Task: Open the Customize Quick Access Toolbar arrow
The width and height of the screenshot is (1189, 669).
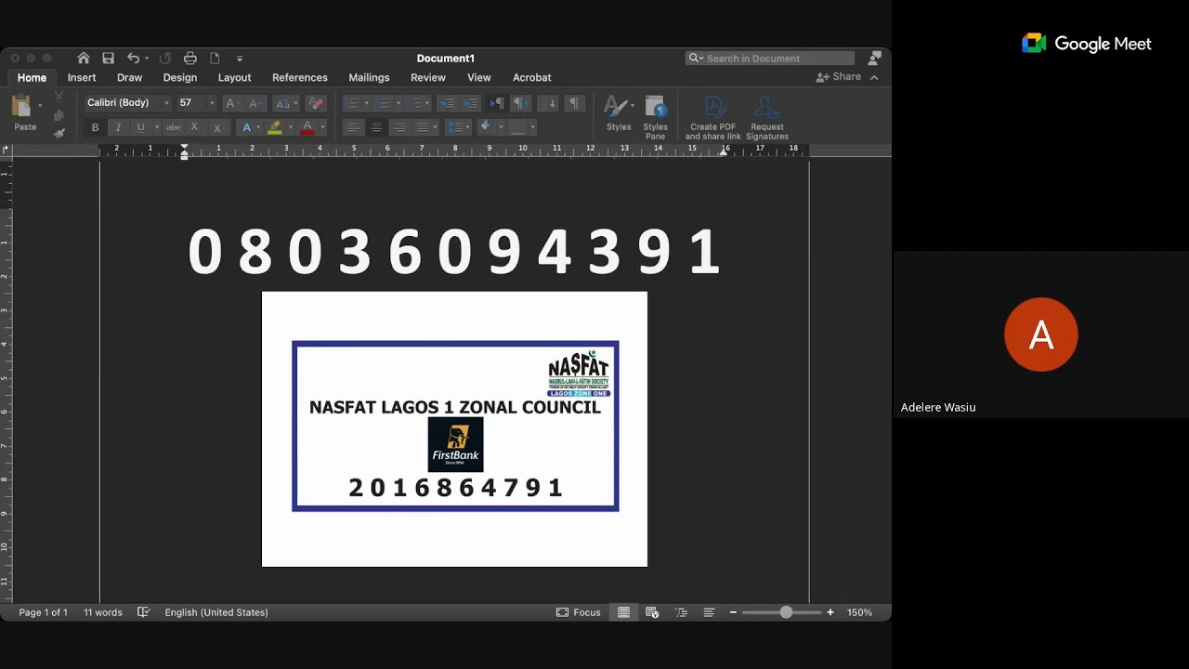Action: (x=240, y=59)
